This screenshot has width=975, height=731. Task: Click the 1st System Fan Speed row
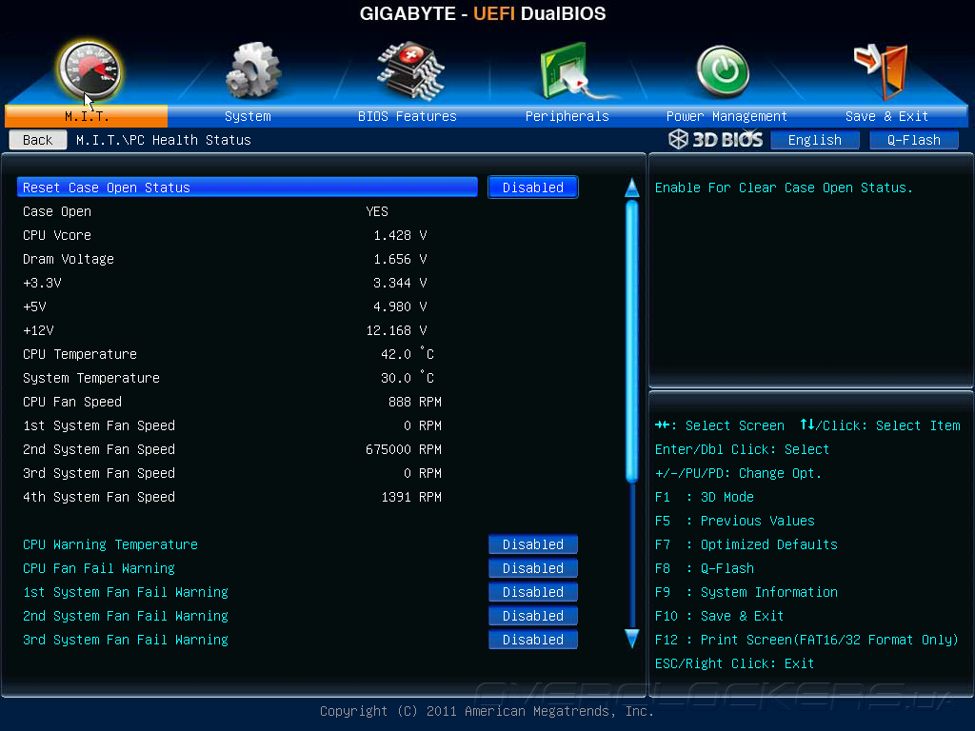248,425
